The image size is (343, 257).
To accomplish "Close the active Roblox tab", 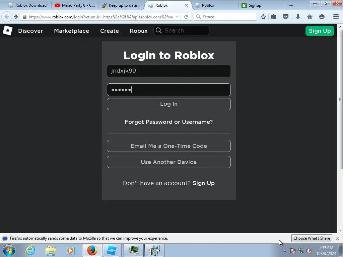I will (x=186, y=5).
